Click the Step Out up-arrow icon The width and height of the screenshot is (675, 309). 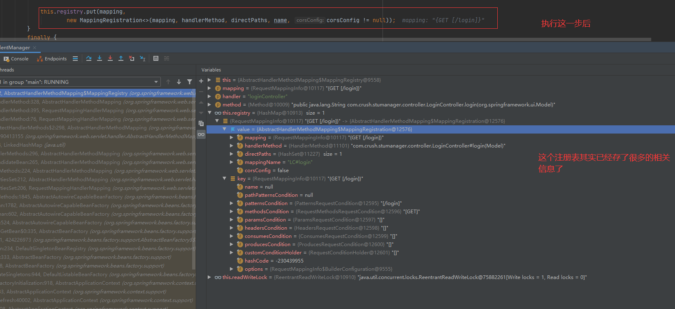coord(121,58)
